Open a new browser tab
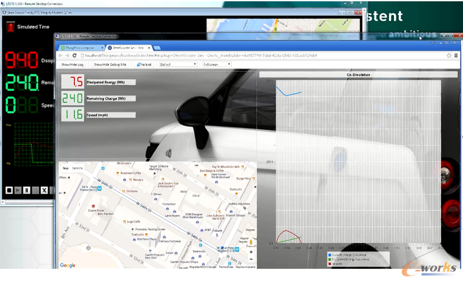Image resolution: width=463 pixels, height=283 pixels. 157,48
